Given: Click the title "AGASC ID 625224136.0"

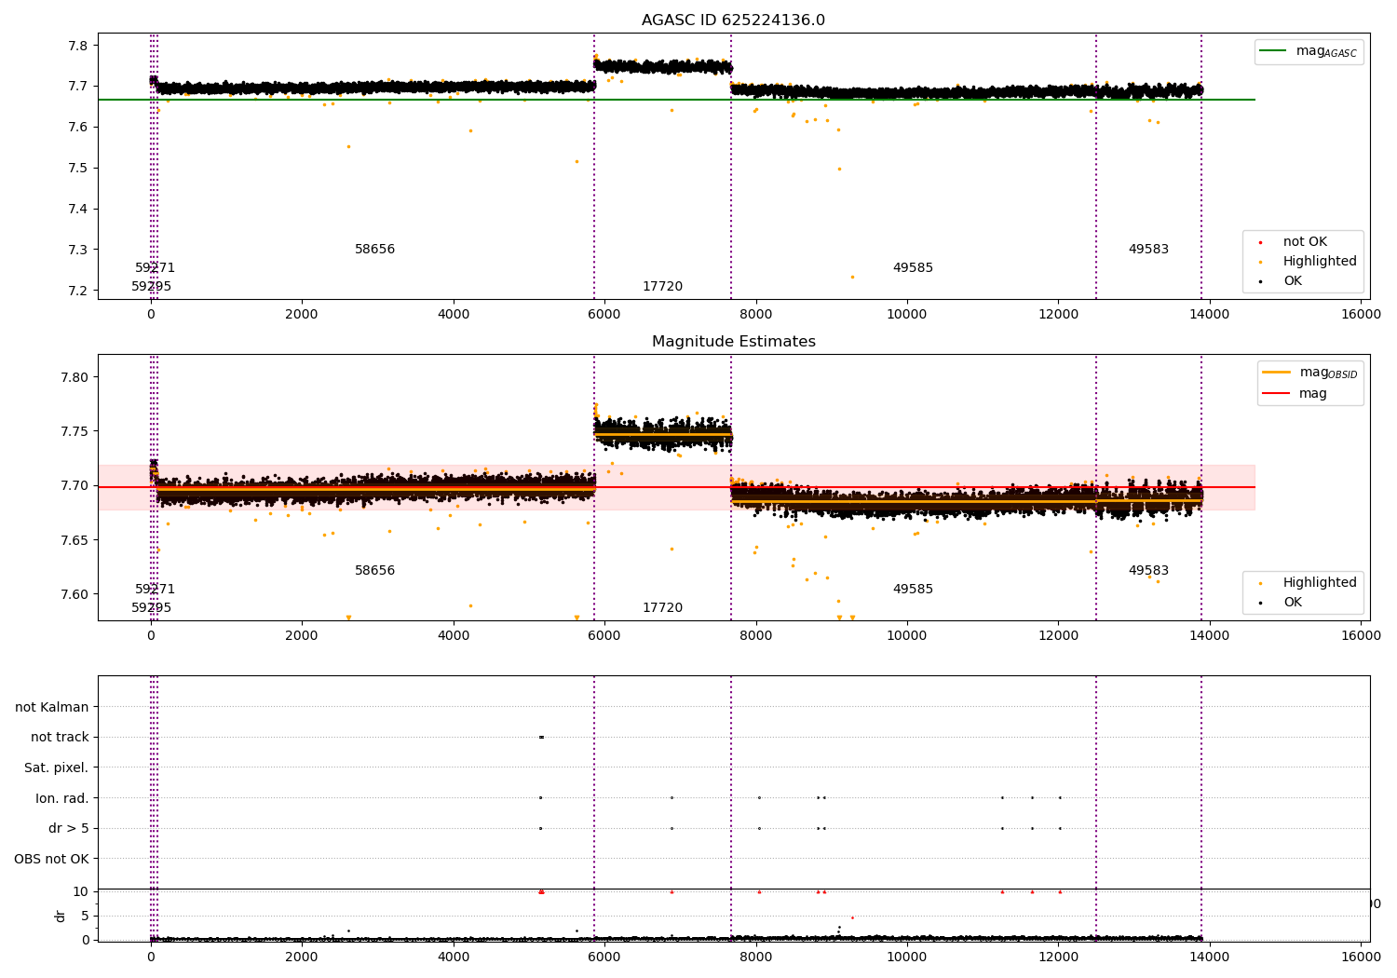Looking at the screenshot, I should coord(733,20).
